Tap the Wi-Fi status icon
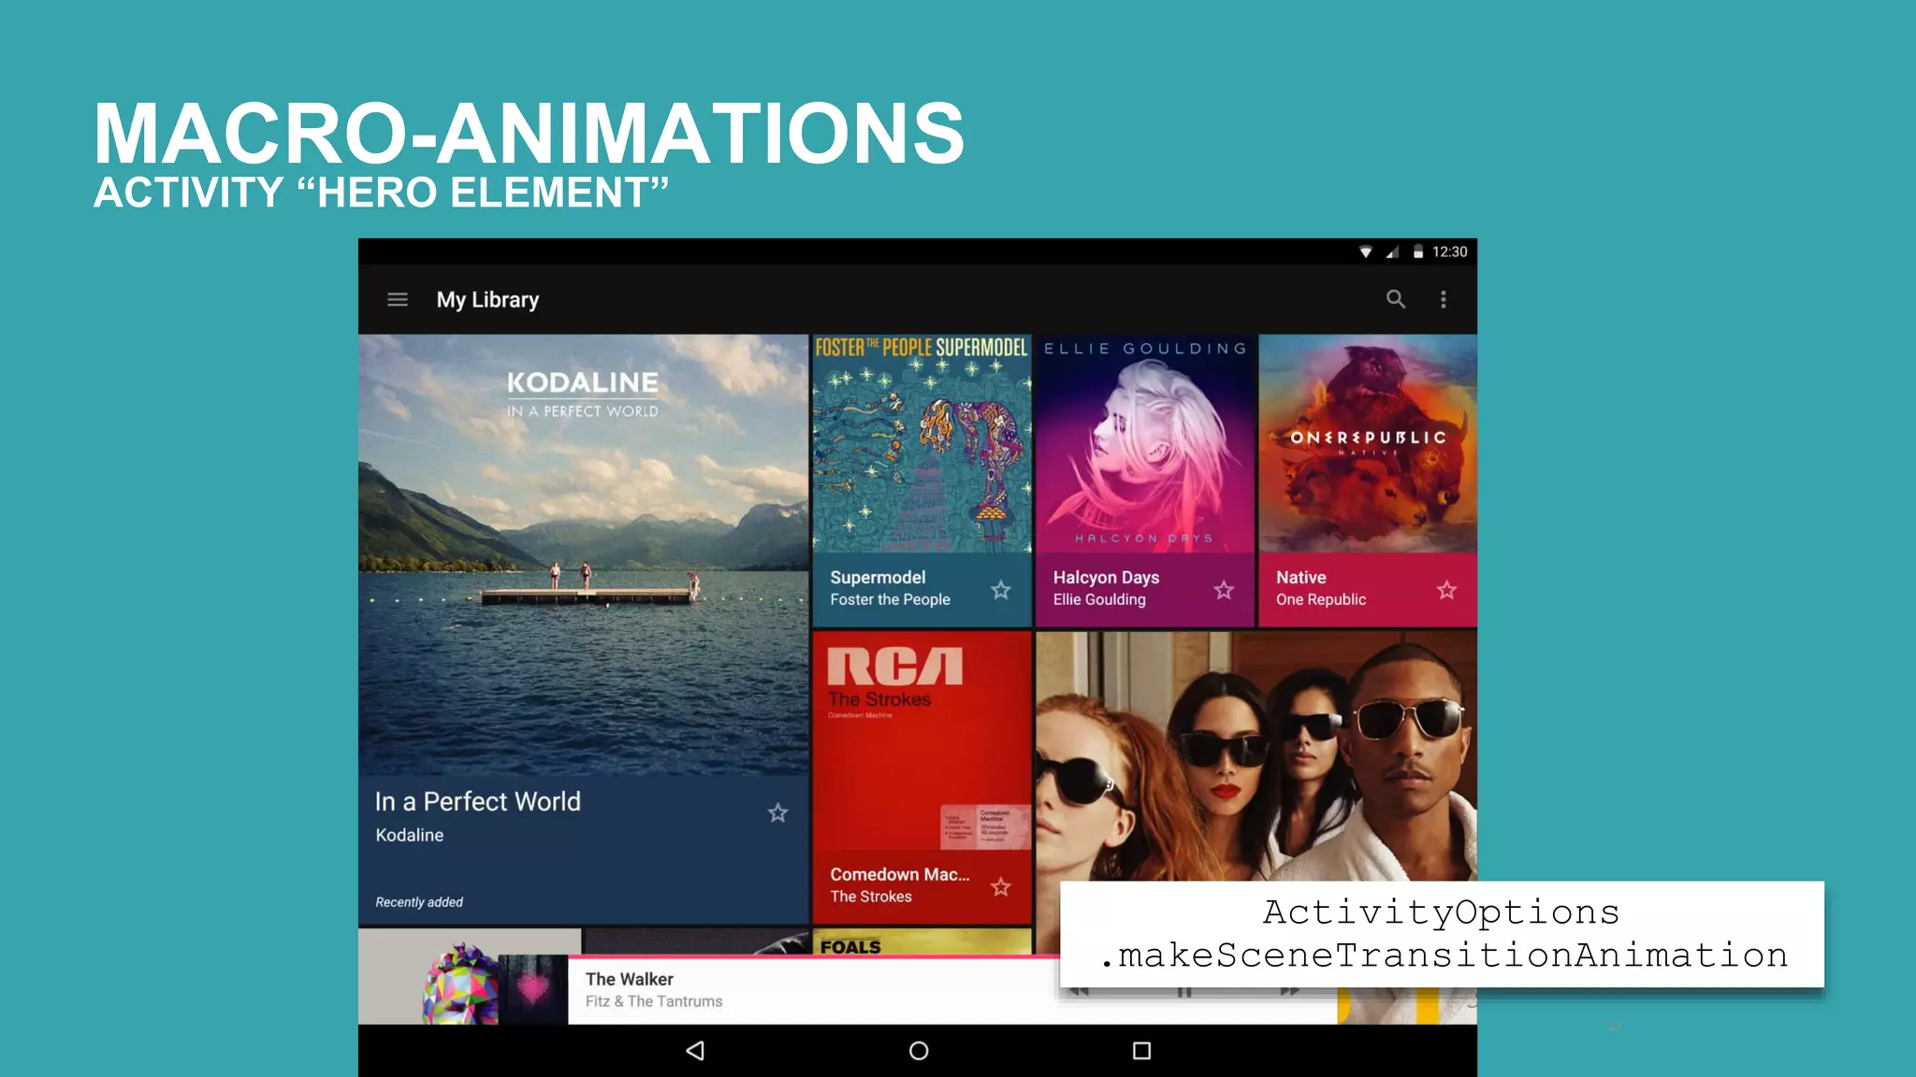 coord(1366,251)
